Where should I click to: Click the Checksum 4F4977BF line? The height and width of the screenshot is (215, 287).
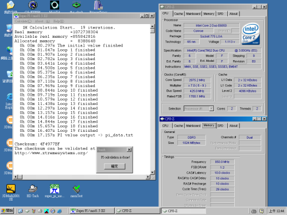(x=37, y=144)
